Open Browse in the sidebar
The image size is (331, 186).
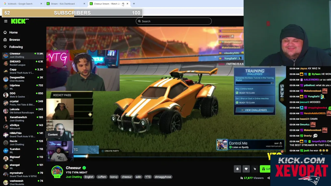[x=14, y=40]
